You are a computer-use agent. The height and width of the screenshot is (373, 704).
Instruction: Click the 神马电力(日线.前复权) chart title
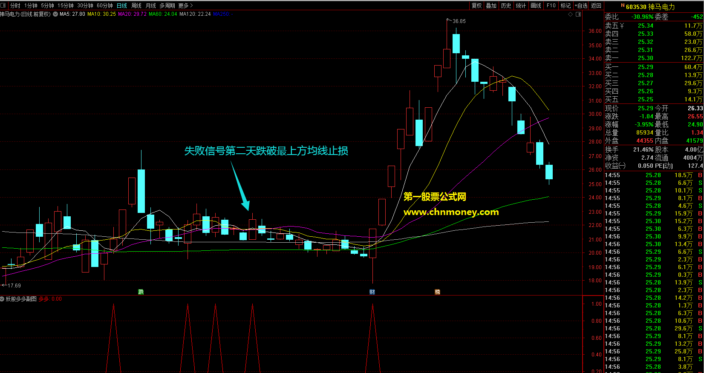pyautogui.click(x=26, y=14)
